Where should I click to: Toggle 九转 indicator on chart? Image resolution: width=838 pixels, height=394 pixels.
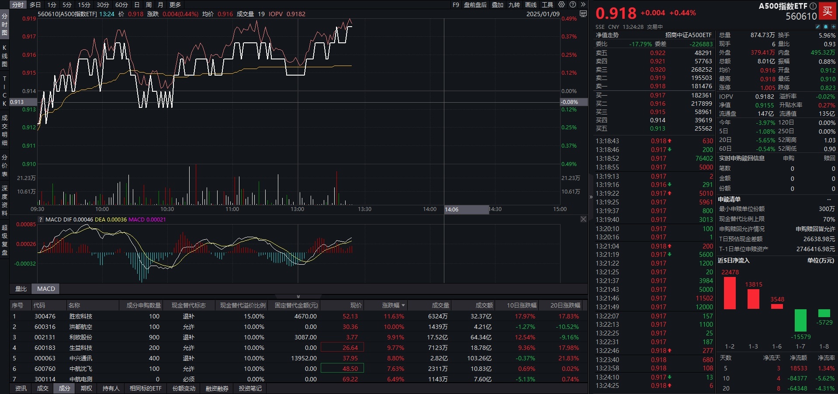pyautogui.click(x=514, y=5)
